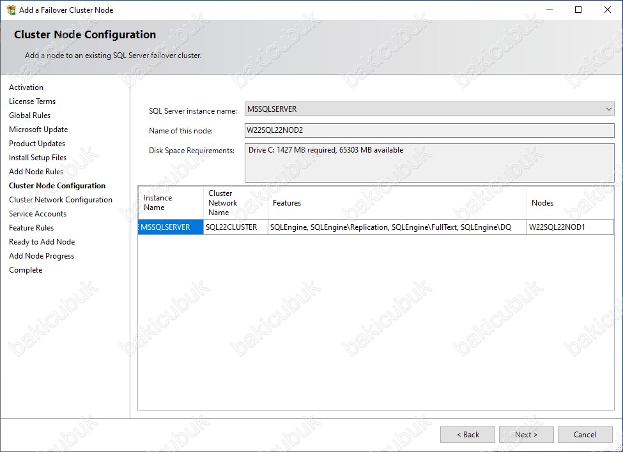Maximize the Add a Failover Cluster Node window
This screenshot has height=452, width=623.
click(578, 10)
